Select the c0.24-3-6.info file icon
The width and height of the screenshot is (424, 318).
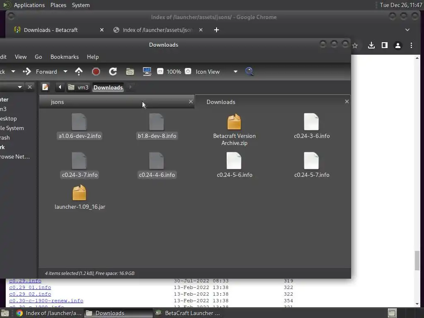pyautogui.click(x=311, y=122)
